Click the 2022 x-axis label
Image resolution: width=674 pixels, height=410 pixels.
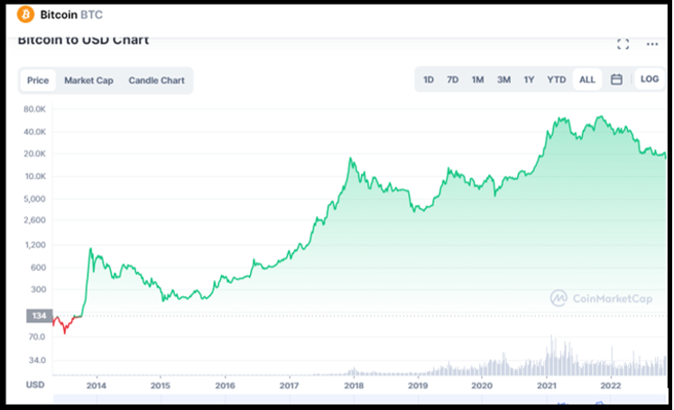pyautogui.click(x=610, y=386)
